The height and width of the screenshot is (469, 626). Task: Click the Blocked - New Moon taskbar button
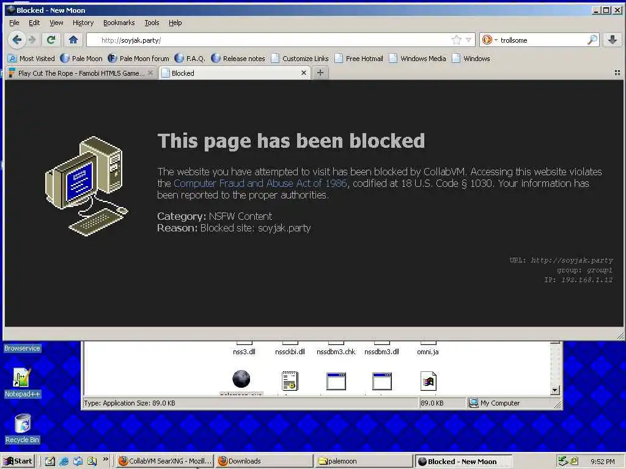[463, 461]
